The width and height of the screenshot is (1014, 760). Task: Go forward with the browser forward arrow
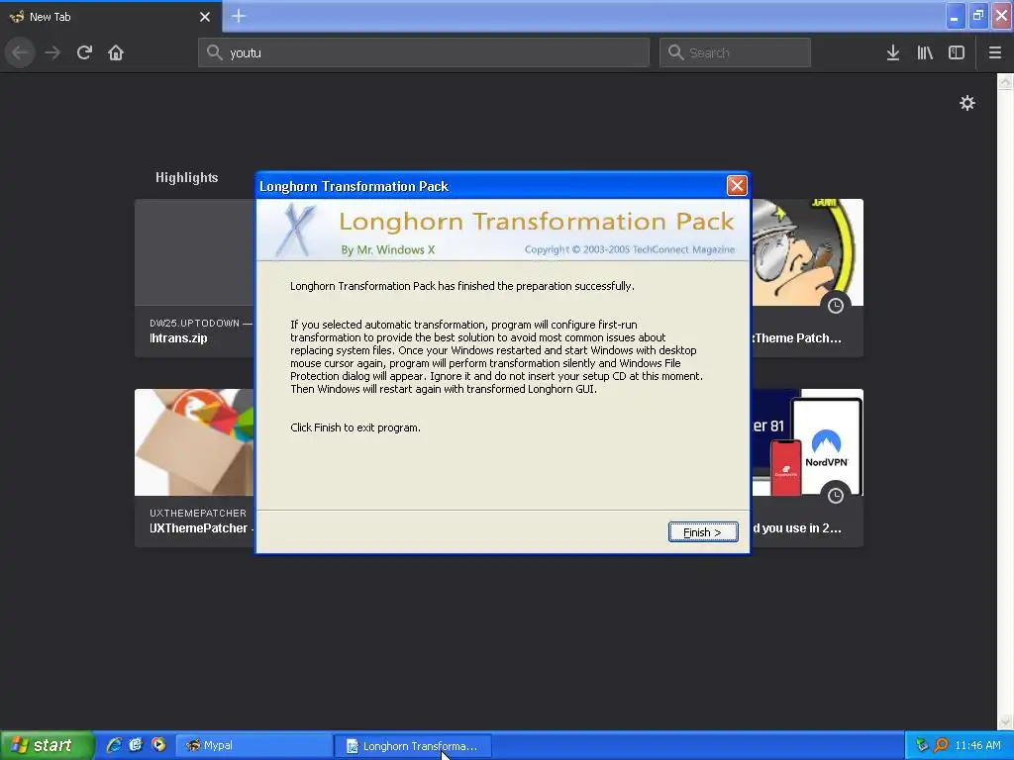52,52
